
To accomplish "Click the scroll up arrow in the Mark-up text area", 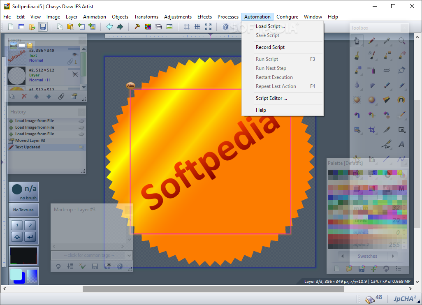I will click(130, 220).
